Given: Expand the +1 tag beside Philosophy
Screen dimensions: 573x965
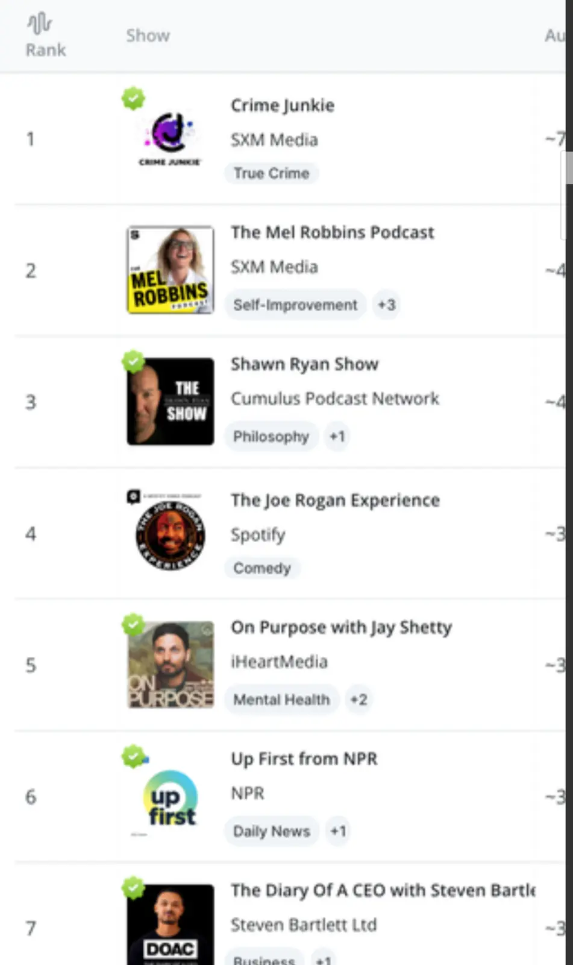Looking at the screenshot, I should (337, 436).
